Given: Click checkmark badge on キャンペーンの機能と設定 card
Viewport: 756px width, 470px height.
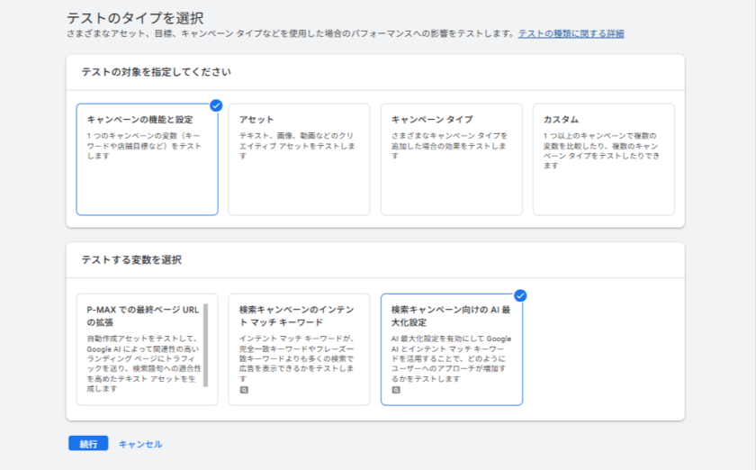Looking at the screenshot, I should tap(216, 105).
